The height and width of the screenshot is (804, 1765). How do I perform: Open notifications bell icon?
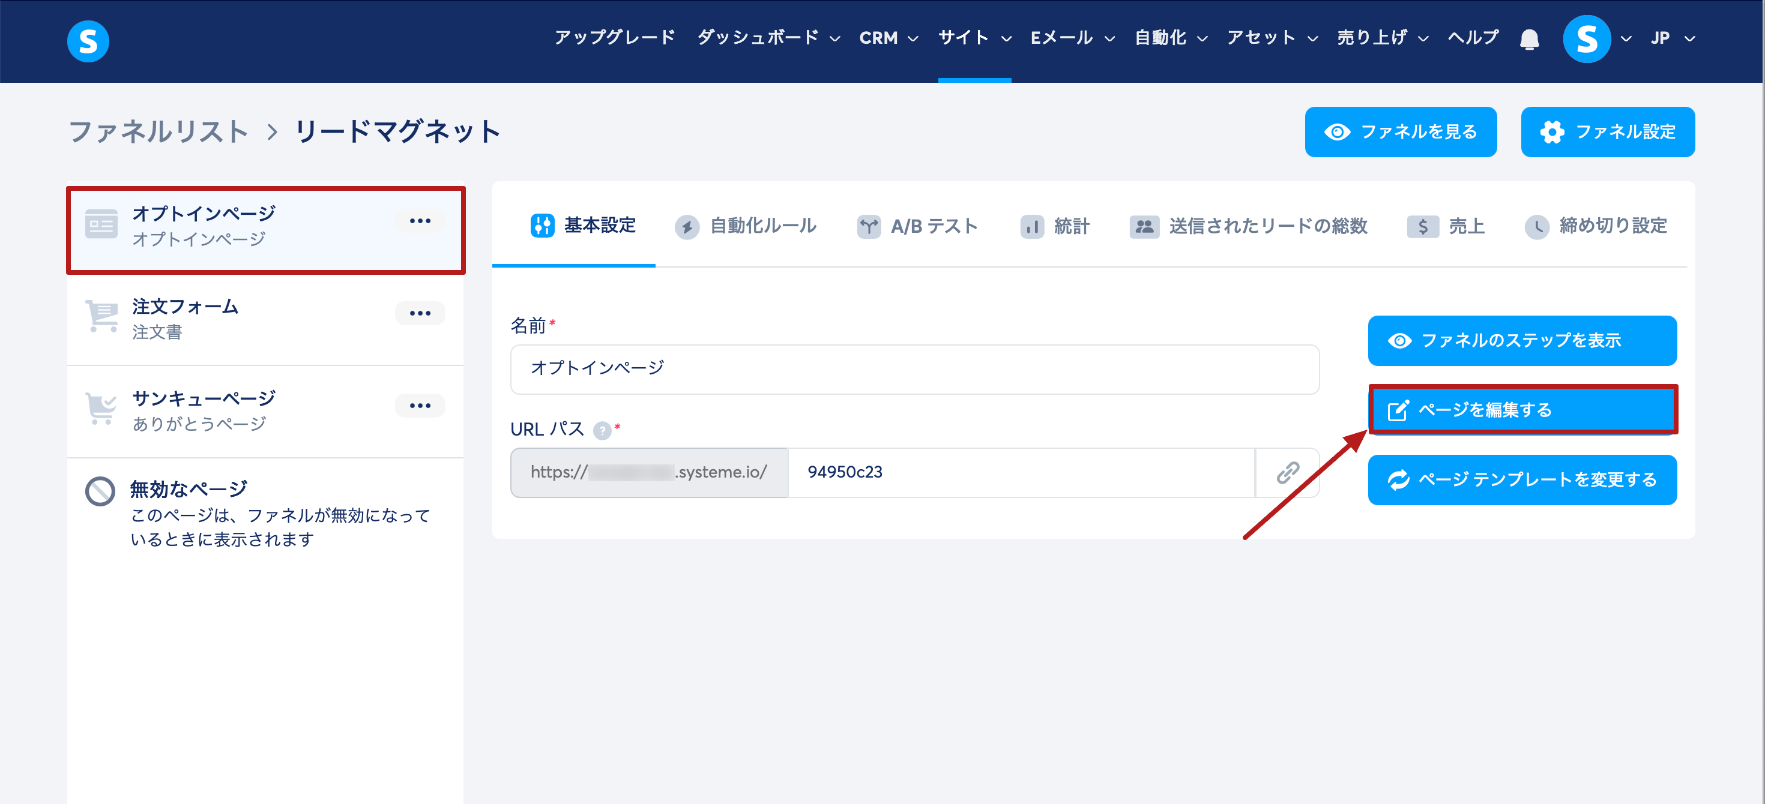point(1528,40)
